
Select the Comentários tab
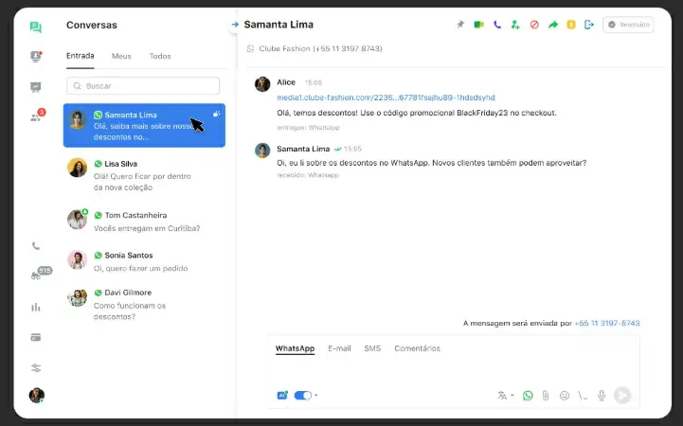(418, 348)
